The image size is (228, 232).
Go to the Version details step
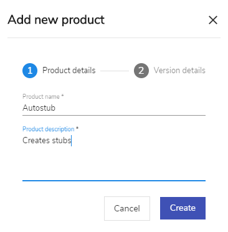coord(179,71)
